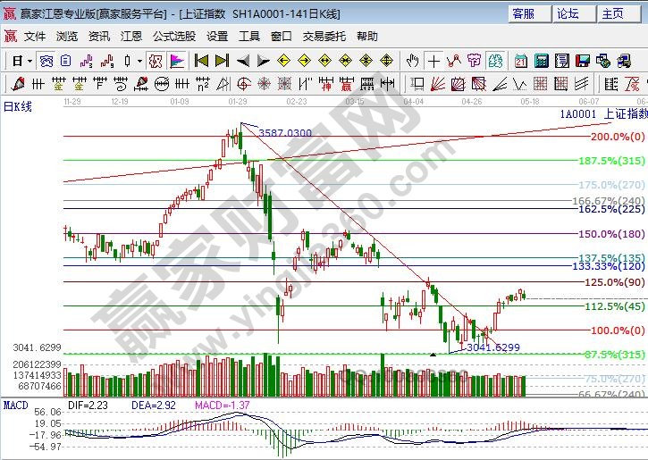Open the 公式选股 menu
The image size is (648, 460).
(x=173, y=37)
